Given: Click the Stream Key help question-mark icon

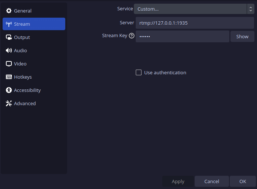Looking at the screenshot, I should (x=132, y=36).
